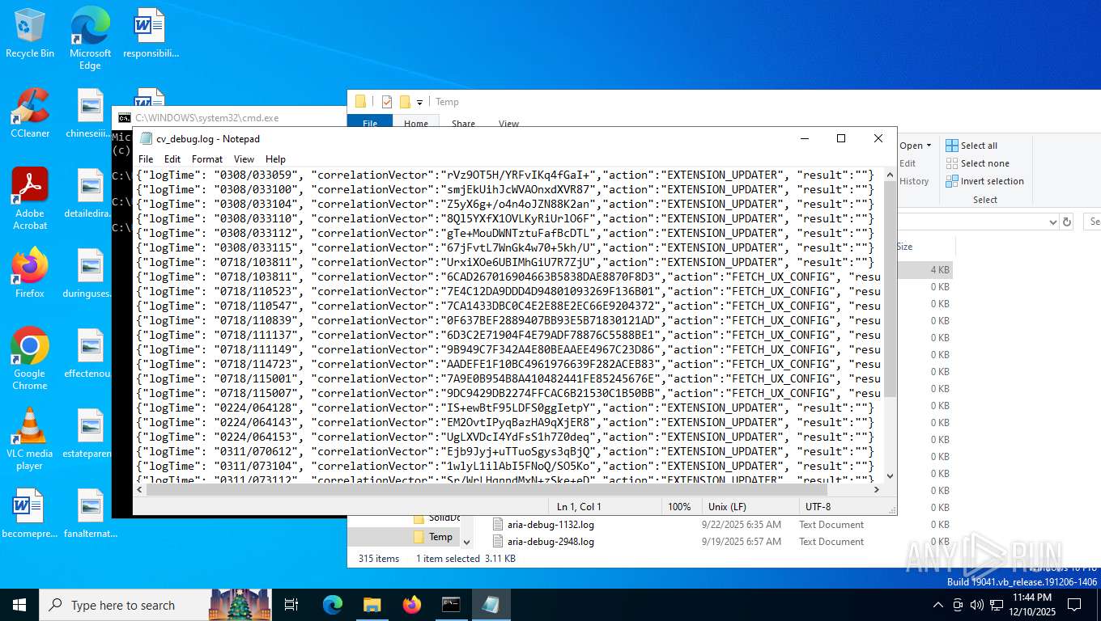Click the Explorer search box
This screenshot has height=621, width=1101.
[1094, 222]
